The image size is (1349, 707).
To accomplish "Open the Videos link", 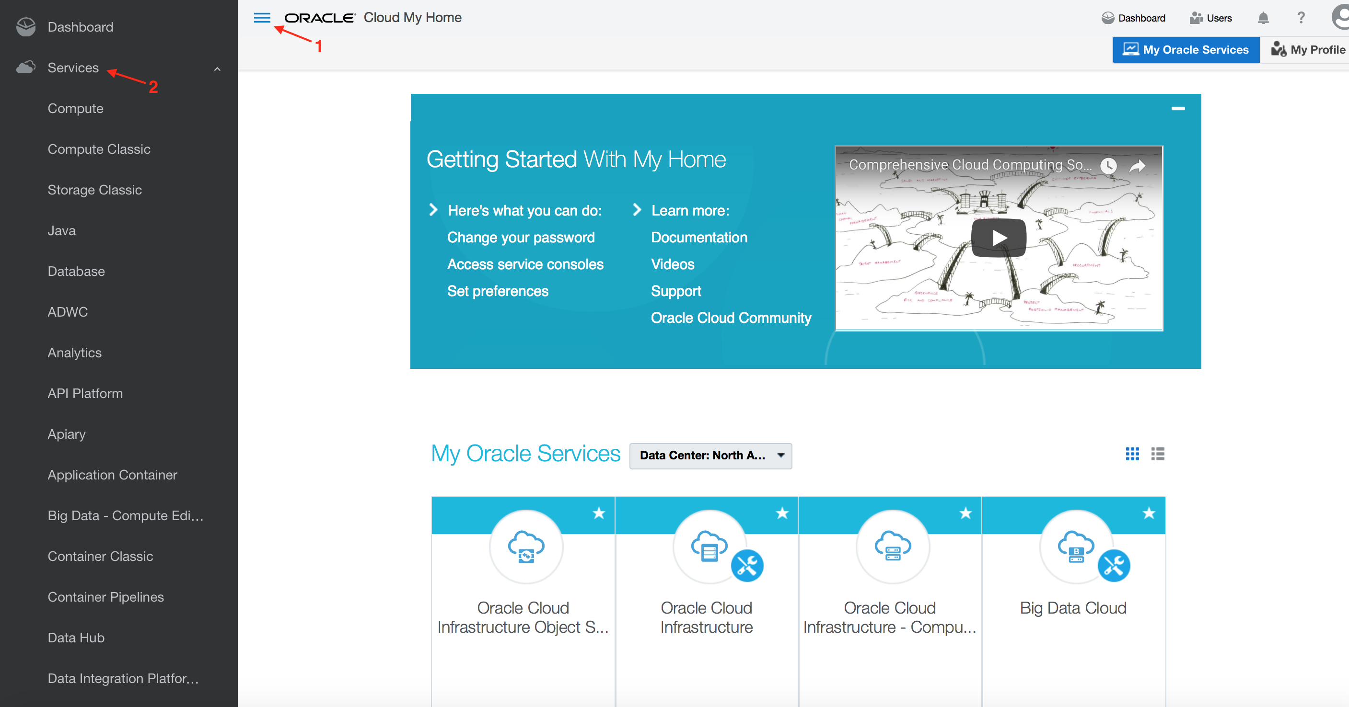I will click(x=673, y=264).
